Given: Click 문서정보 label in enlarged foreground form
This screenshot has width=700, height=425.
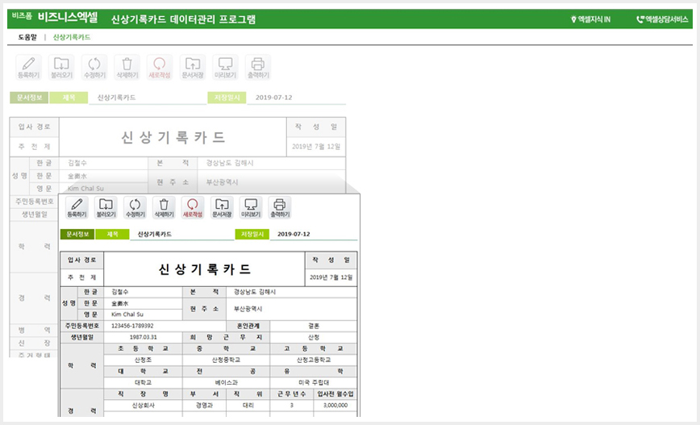Looking at the screenshot, I should (77, 235).
